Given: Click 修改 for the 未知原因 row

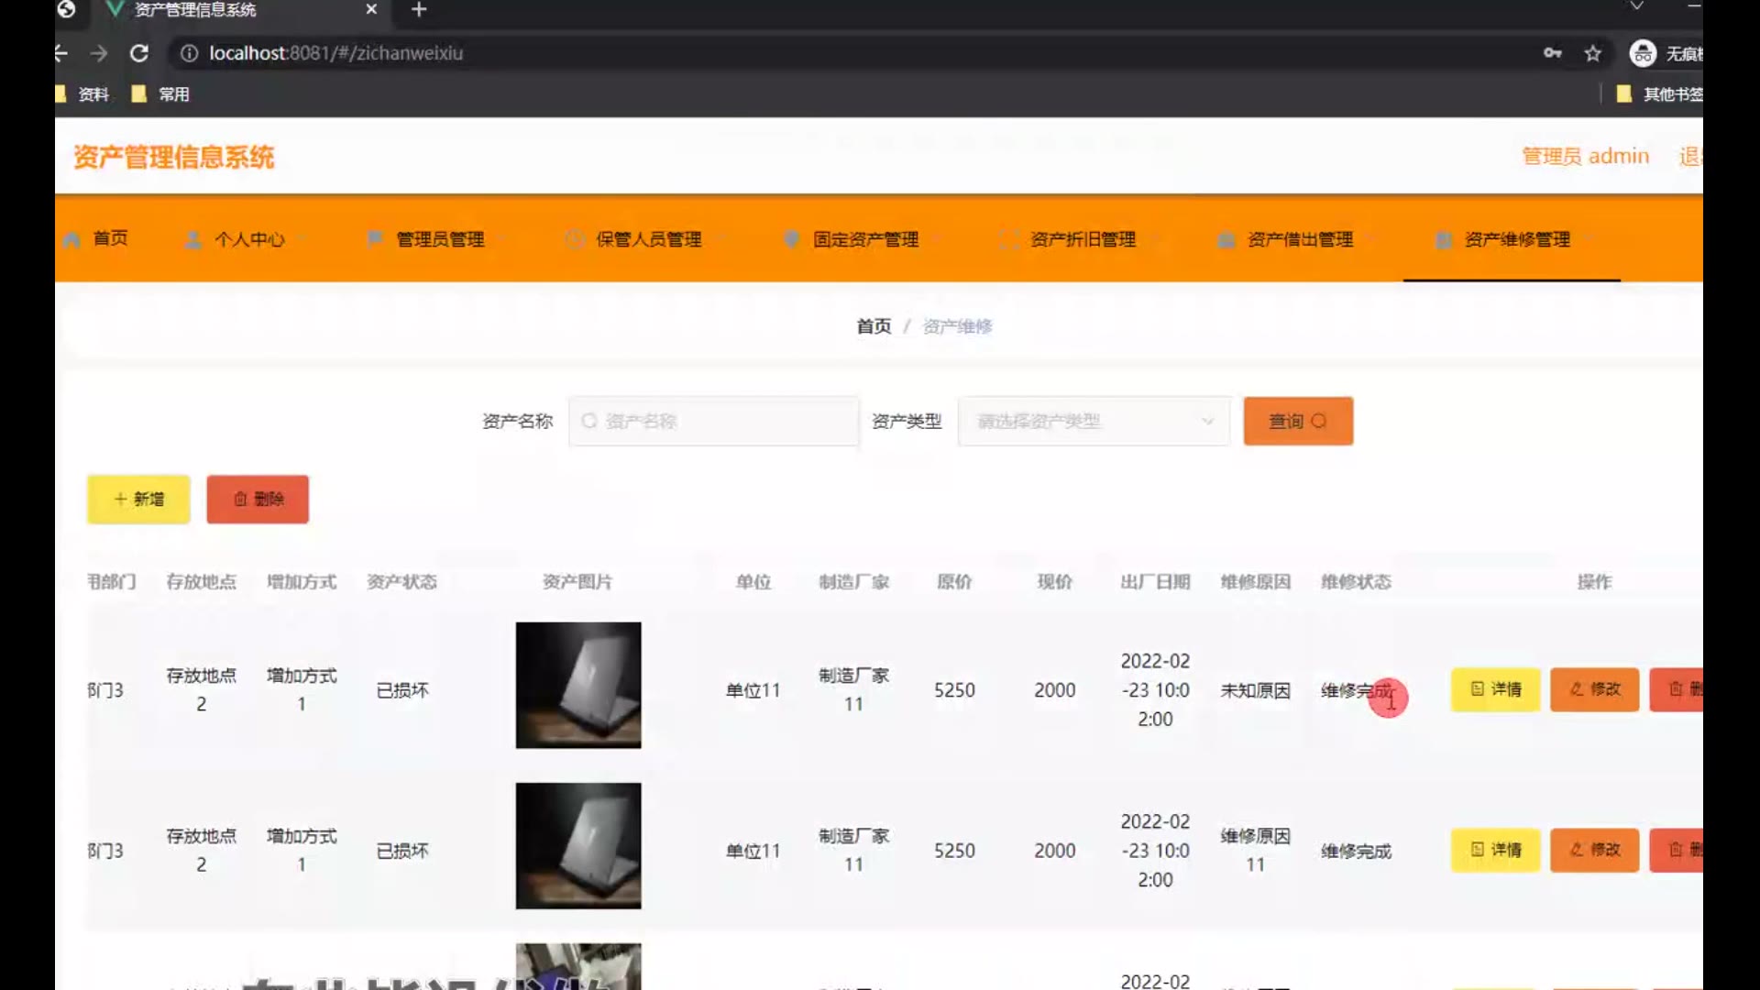Looking at the screenshot, I should (1594, 689).
